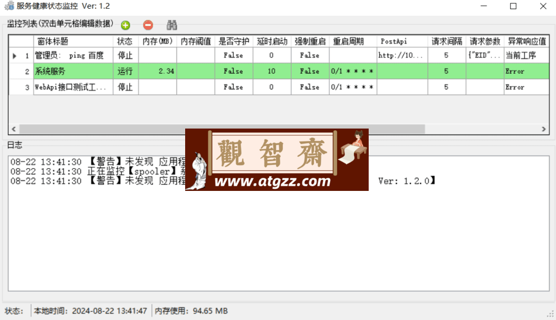Click the 请求间隔 column header
The image size is (556, 320).
[x=447, y=41]
